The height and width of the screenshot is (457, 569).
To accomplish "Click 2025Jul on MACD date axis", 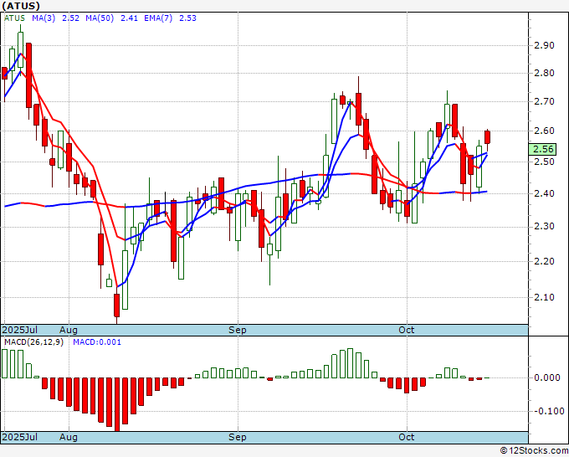I will pyautogui.click(x=20, y=437).
